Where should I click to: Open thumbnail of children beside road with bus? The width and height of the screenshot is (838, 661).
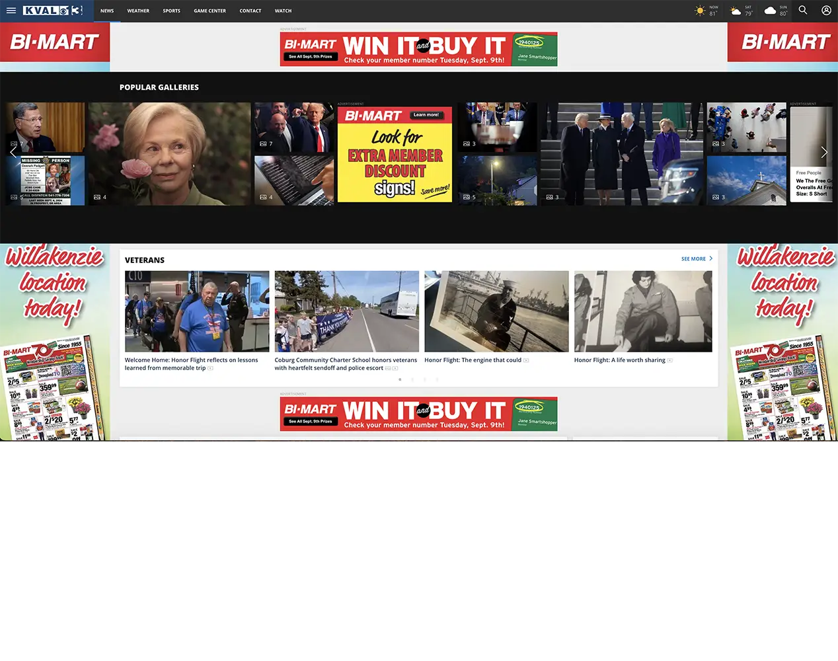point(347,311)
